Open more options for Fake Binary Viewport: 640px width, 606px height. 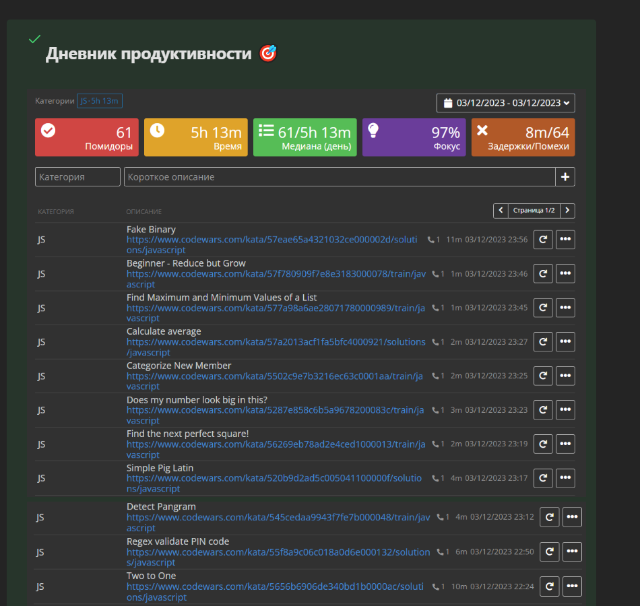pos(565,240)
